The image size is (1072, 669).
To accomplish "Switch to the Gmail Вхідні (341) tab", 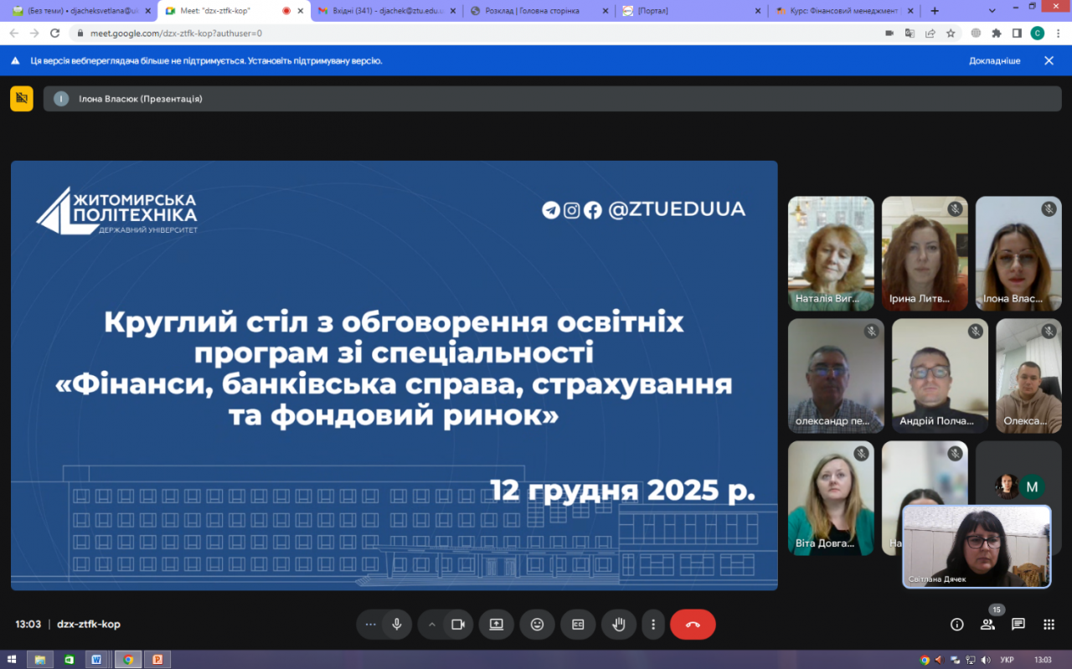I will (x=384, y=11).
